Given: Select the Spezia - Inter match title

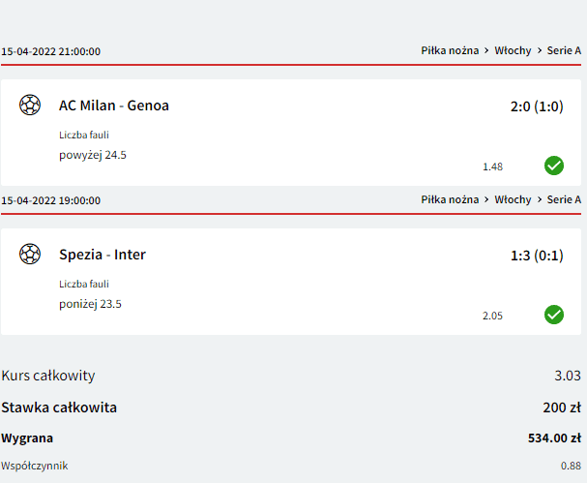Looking at the screenshot, I should coord(103,255).
